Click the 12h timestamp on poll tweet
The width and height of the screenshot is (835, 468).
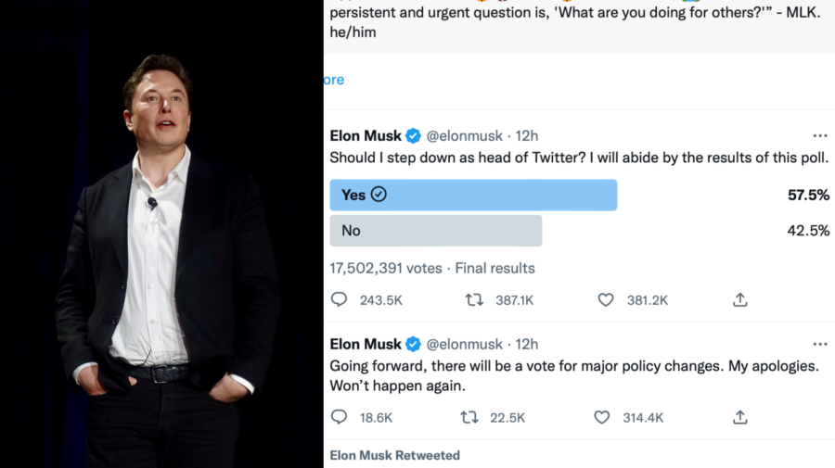tap(527, 136)
